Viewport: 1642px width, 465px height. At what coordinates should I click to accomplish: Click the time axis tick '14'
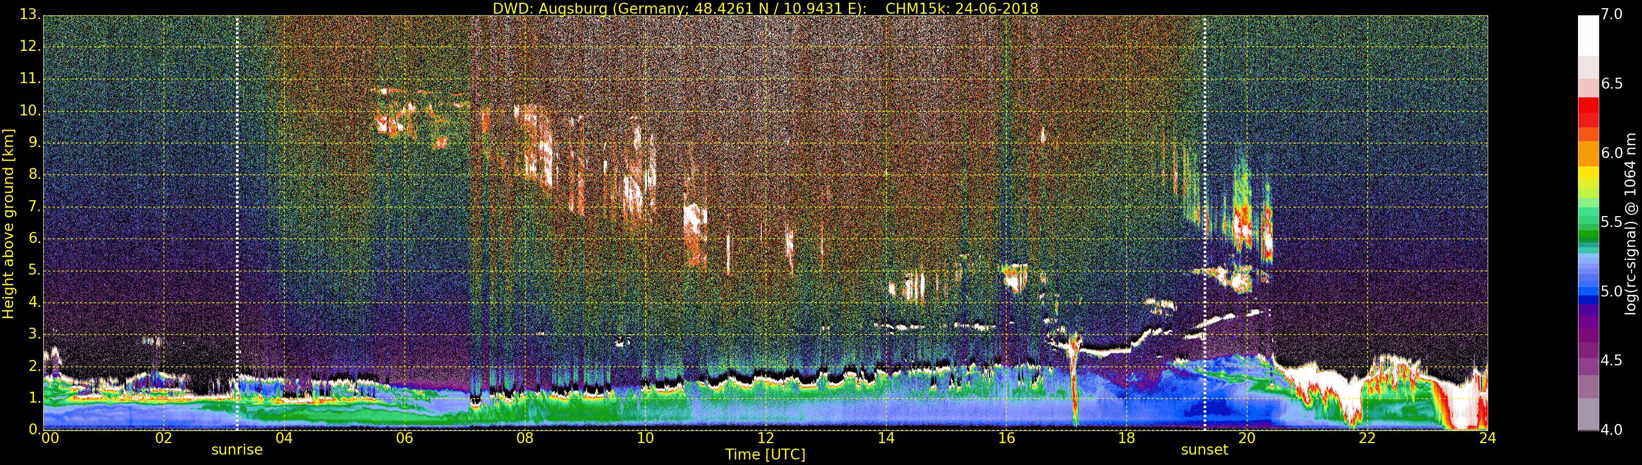tap(886, 438)
